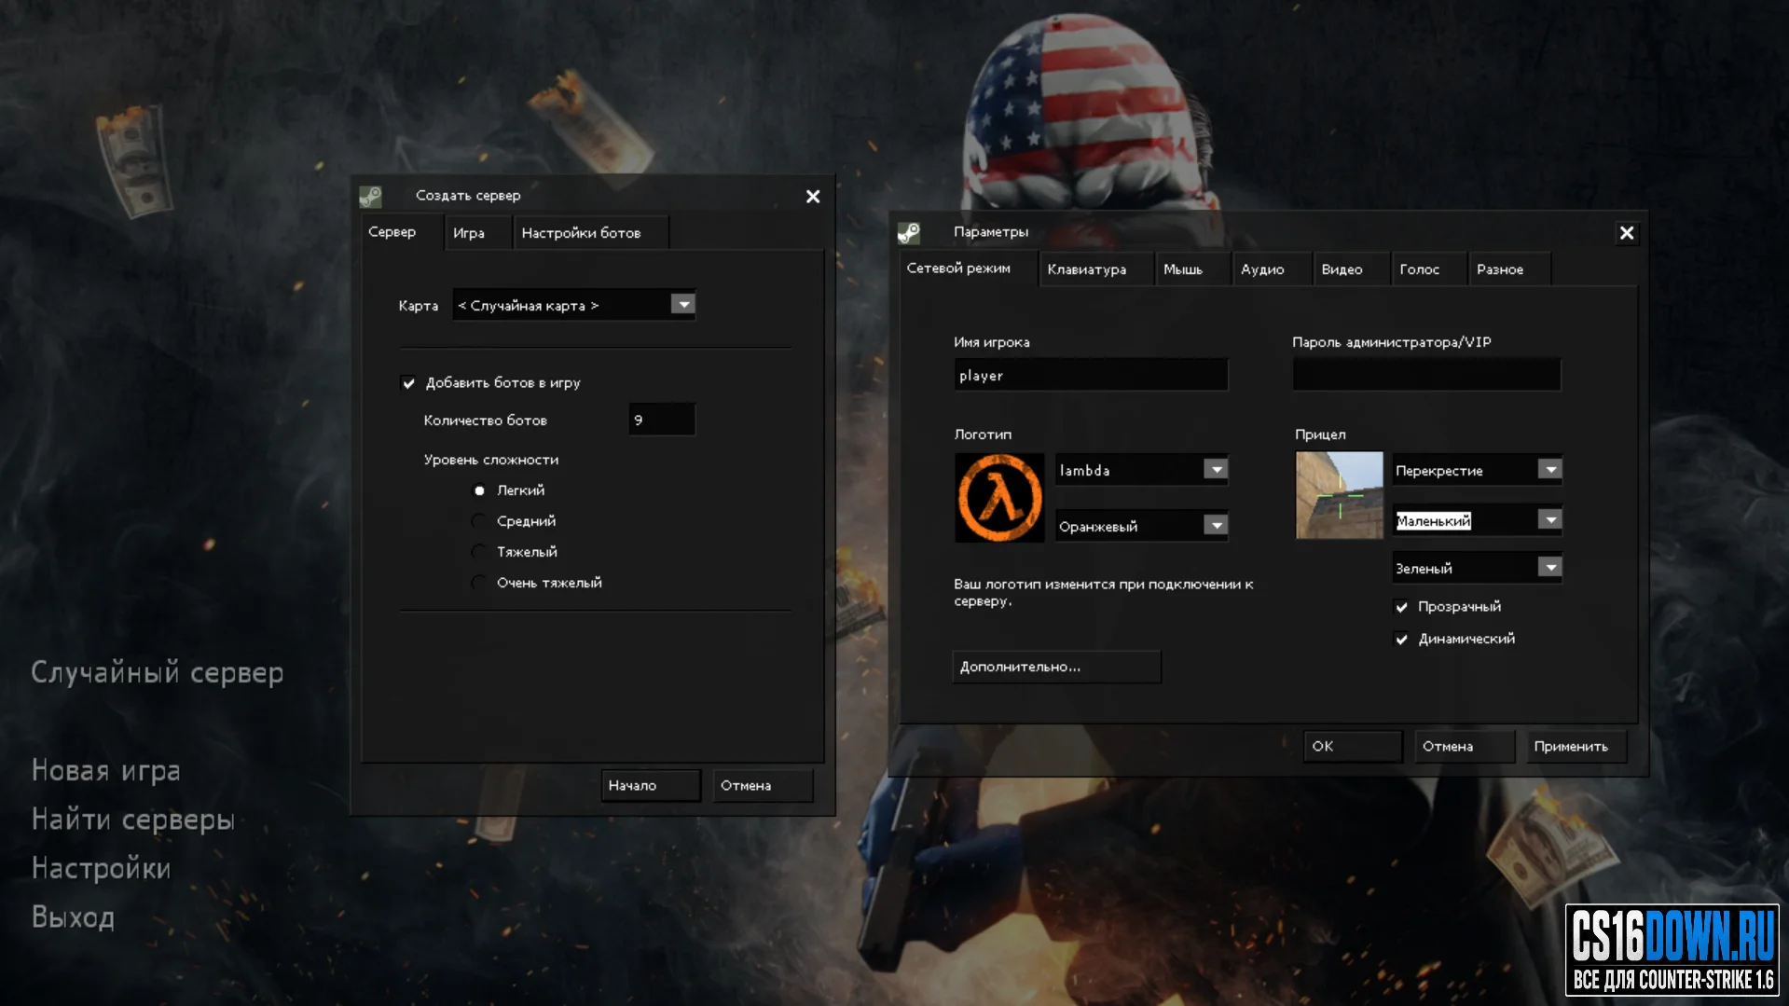The image size is (1789, 1006).
Task: Close the Параметры window with the X
Action: point(1626,233)
